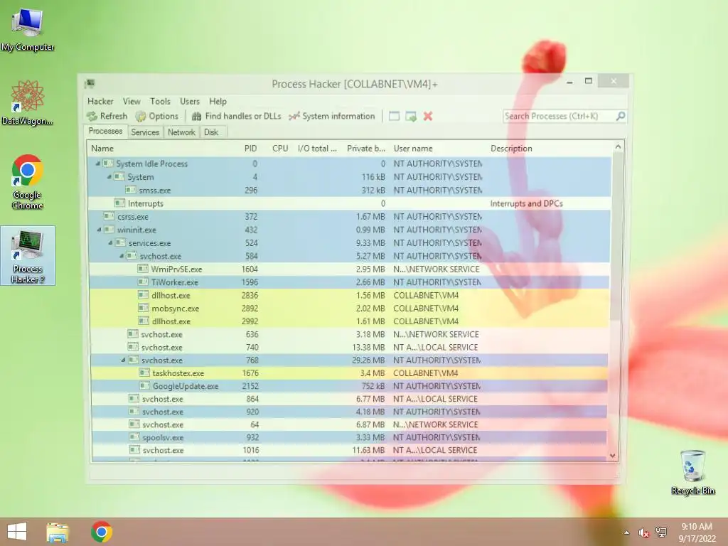Click the search magnifier icon
Screen dimensions: 728x546
click(x=620, y=116)
